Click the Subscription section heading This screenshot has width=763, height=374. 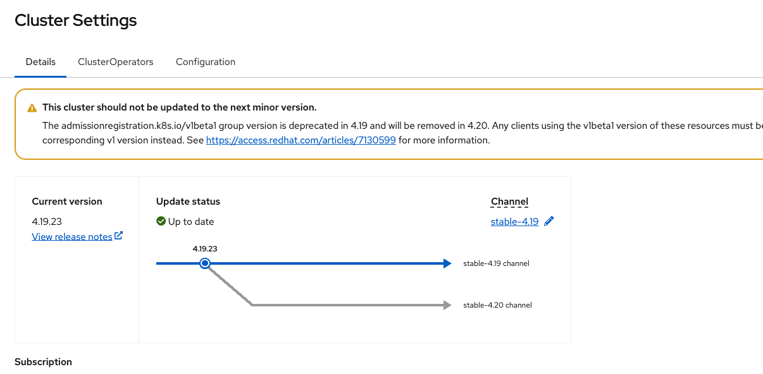pos(43,362)
